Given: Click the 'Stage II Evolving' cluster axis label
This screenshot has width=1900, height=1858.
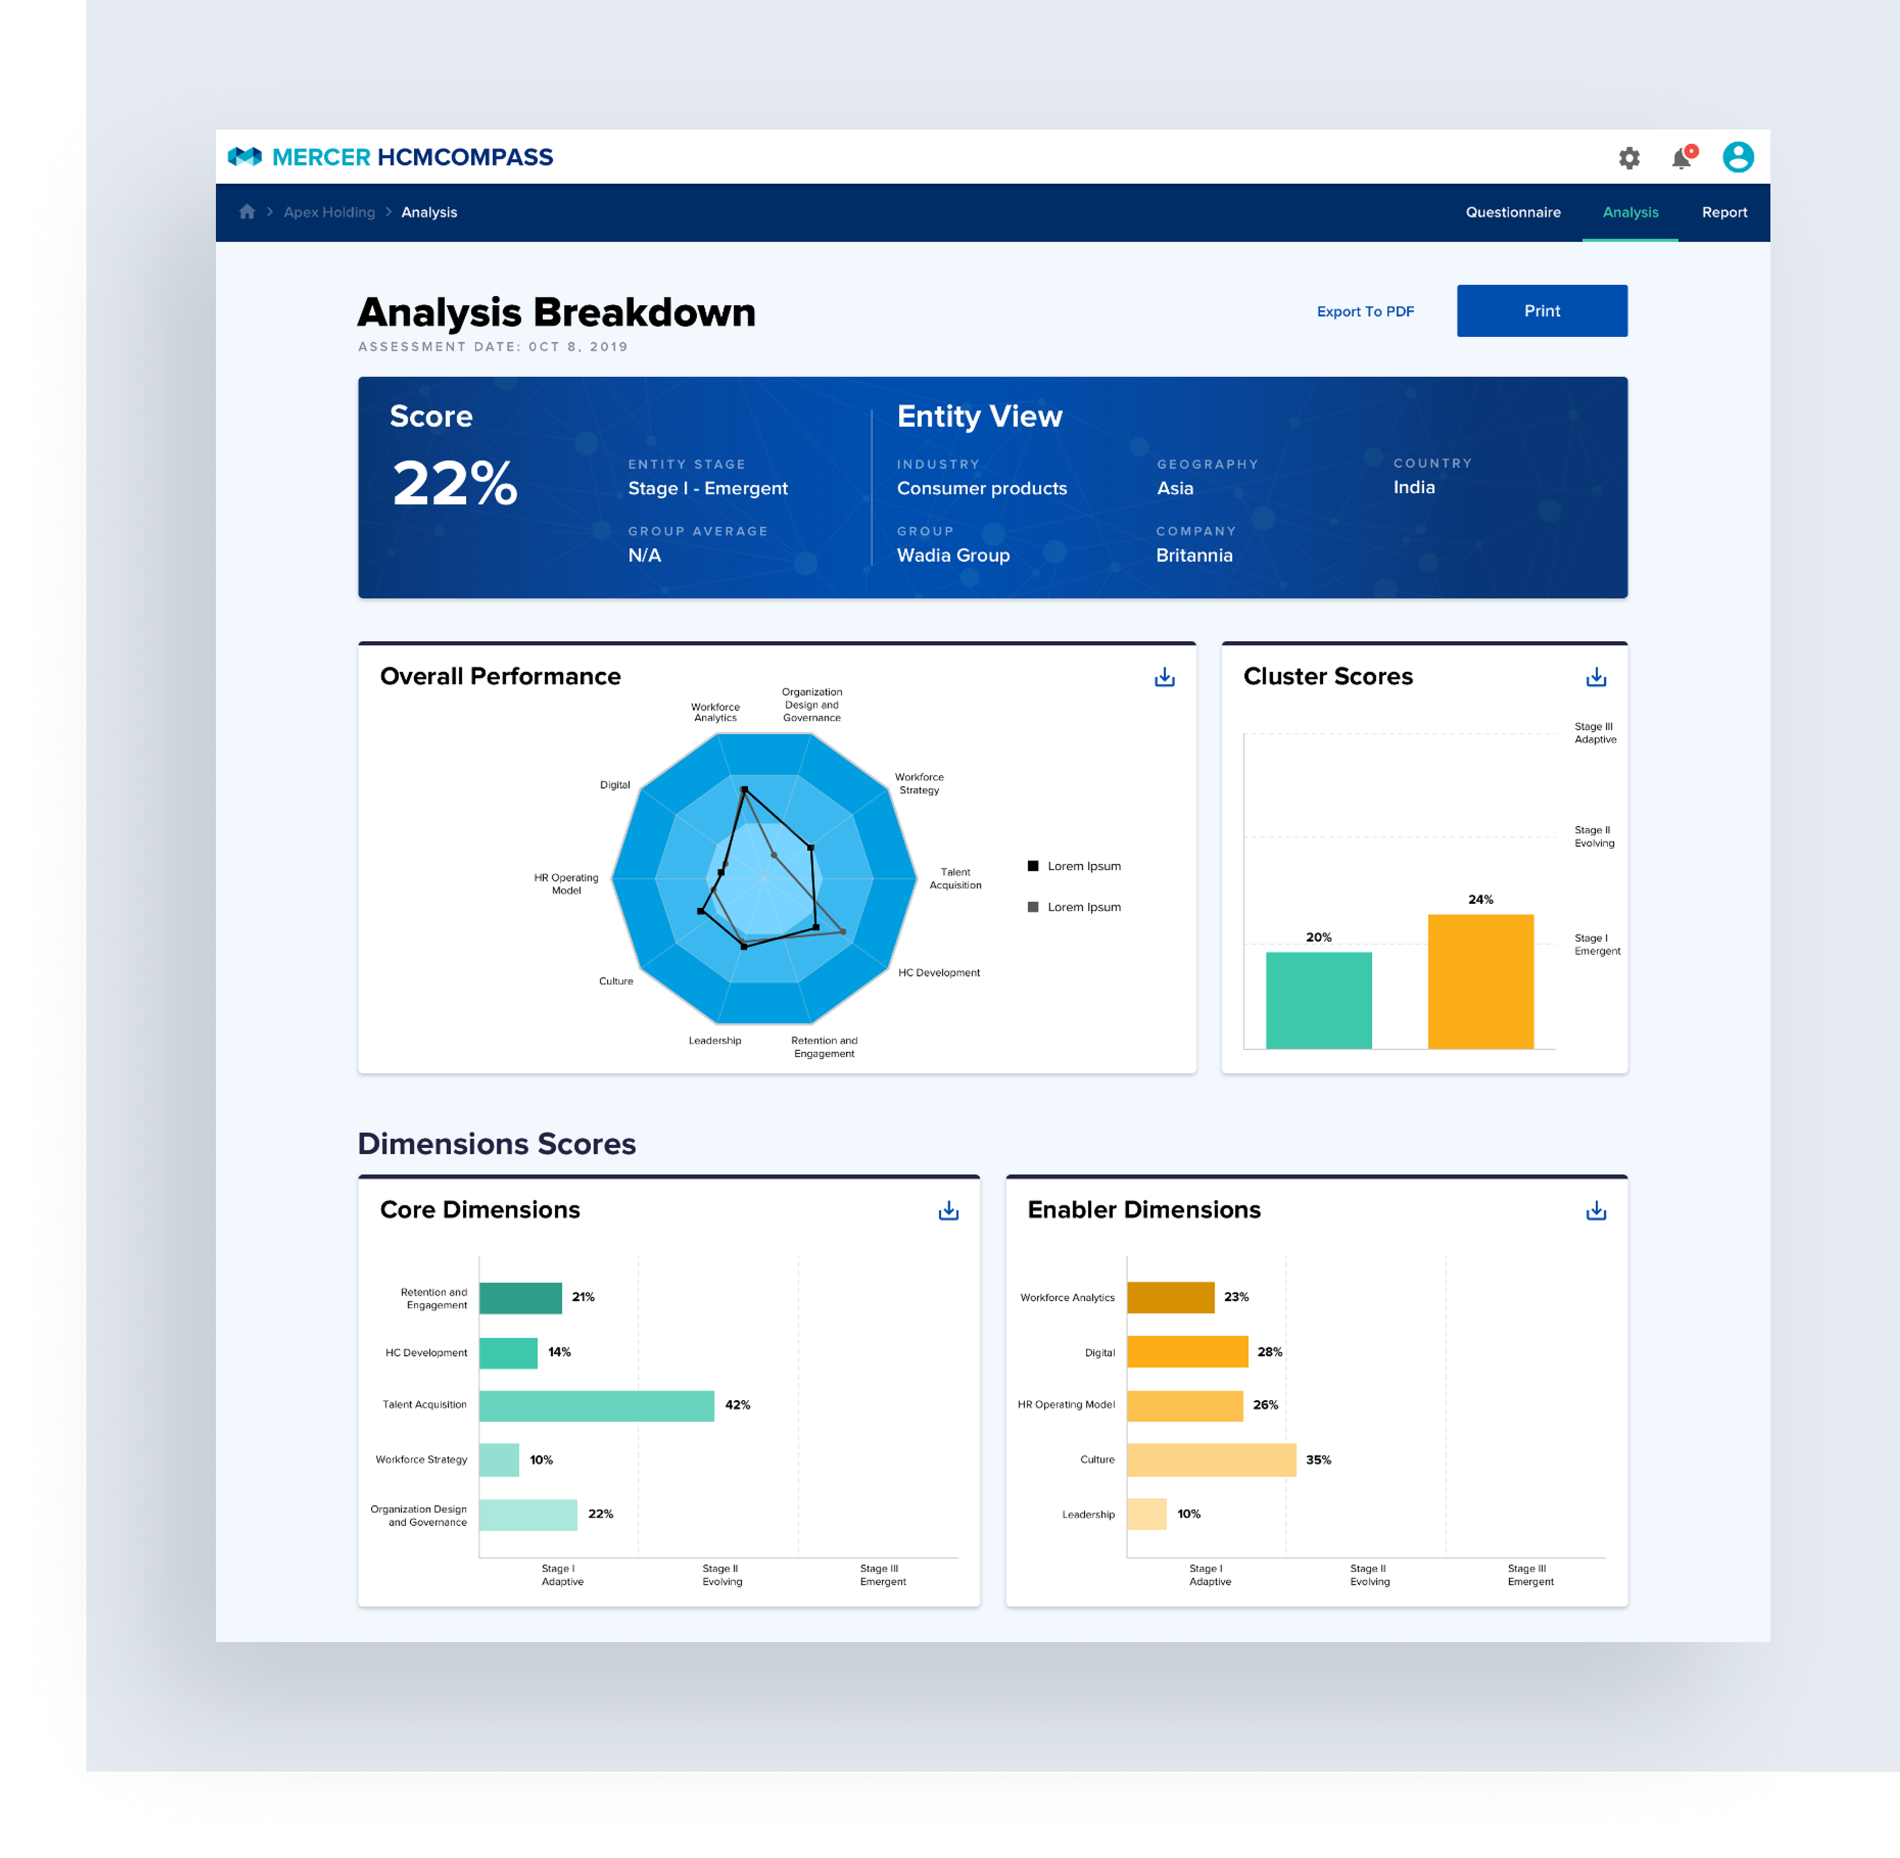Looking at the screenshot, I should [1594, 836].
